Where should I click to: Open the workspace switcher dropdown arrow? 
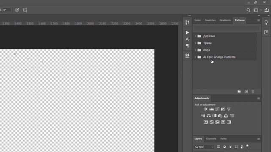[x=261, y=10]
